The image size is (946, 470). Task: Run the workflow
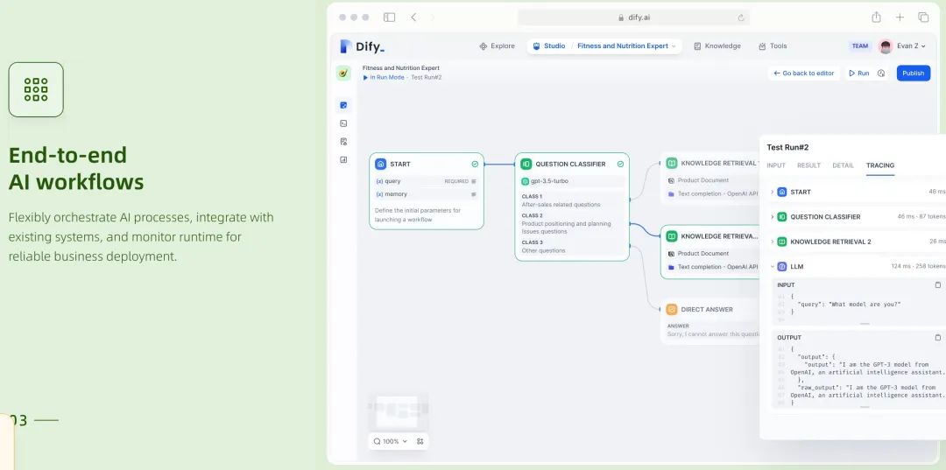(x=859, y=73)
